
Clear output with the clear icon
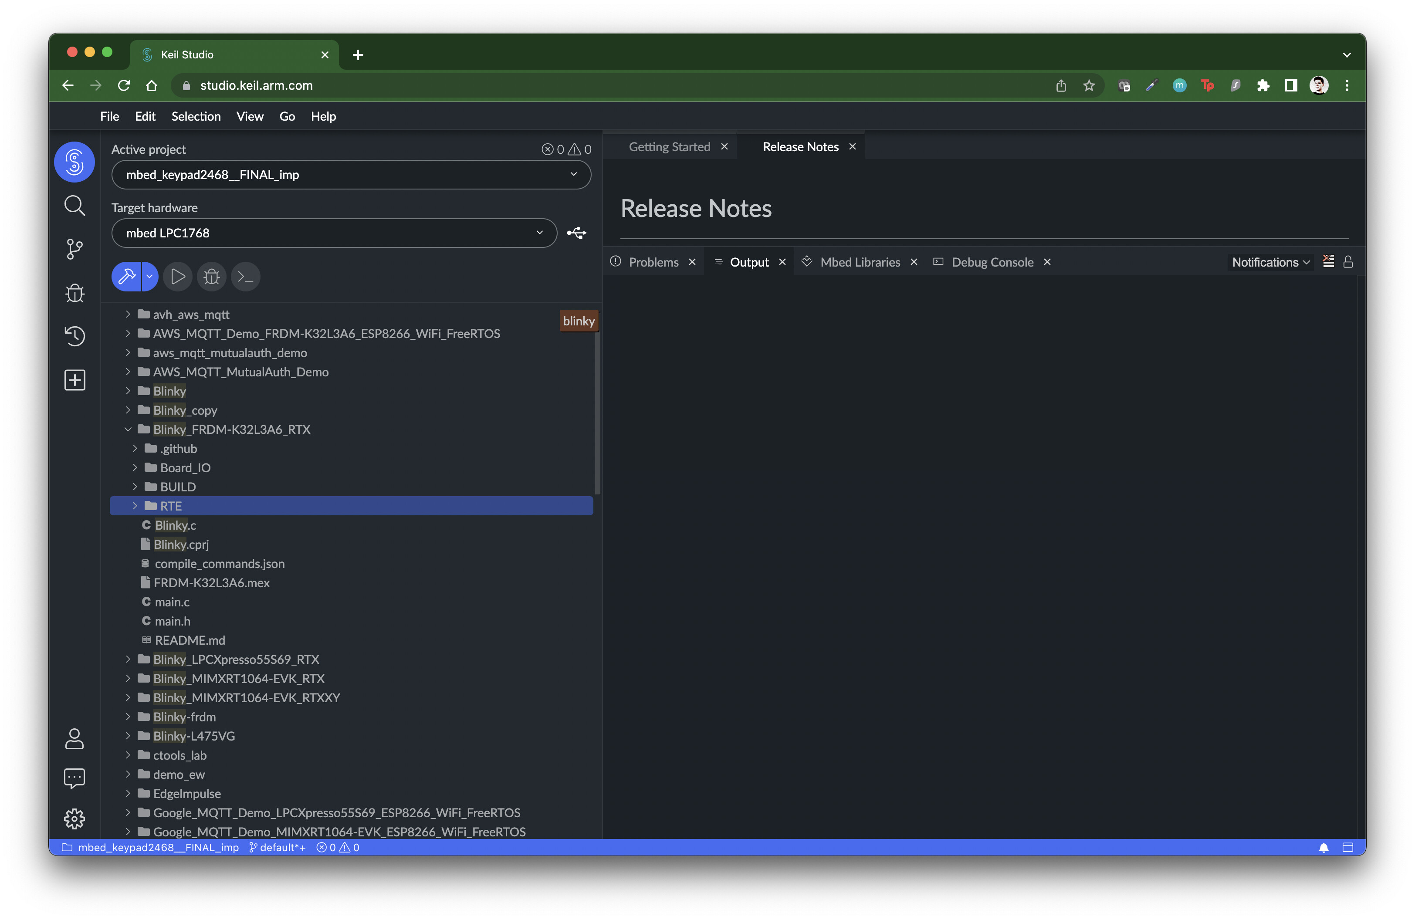click(x=1328, y=261)
